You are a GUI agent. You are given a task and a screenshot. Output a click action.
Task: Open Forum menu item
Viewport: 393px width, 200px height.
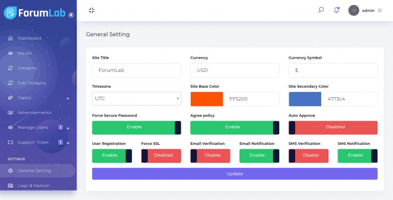click(x=38, y=53)
